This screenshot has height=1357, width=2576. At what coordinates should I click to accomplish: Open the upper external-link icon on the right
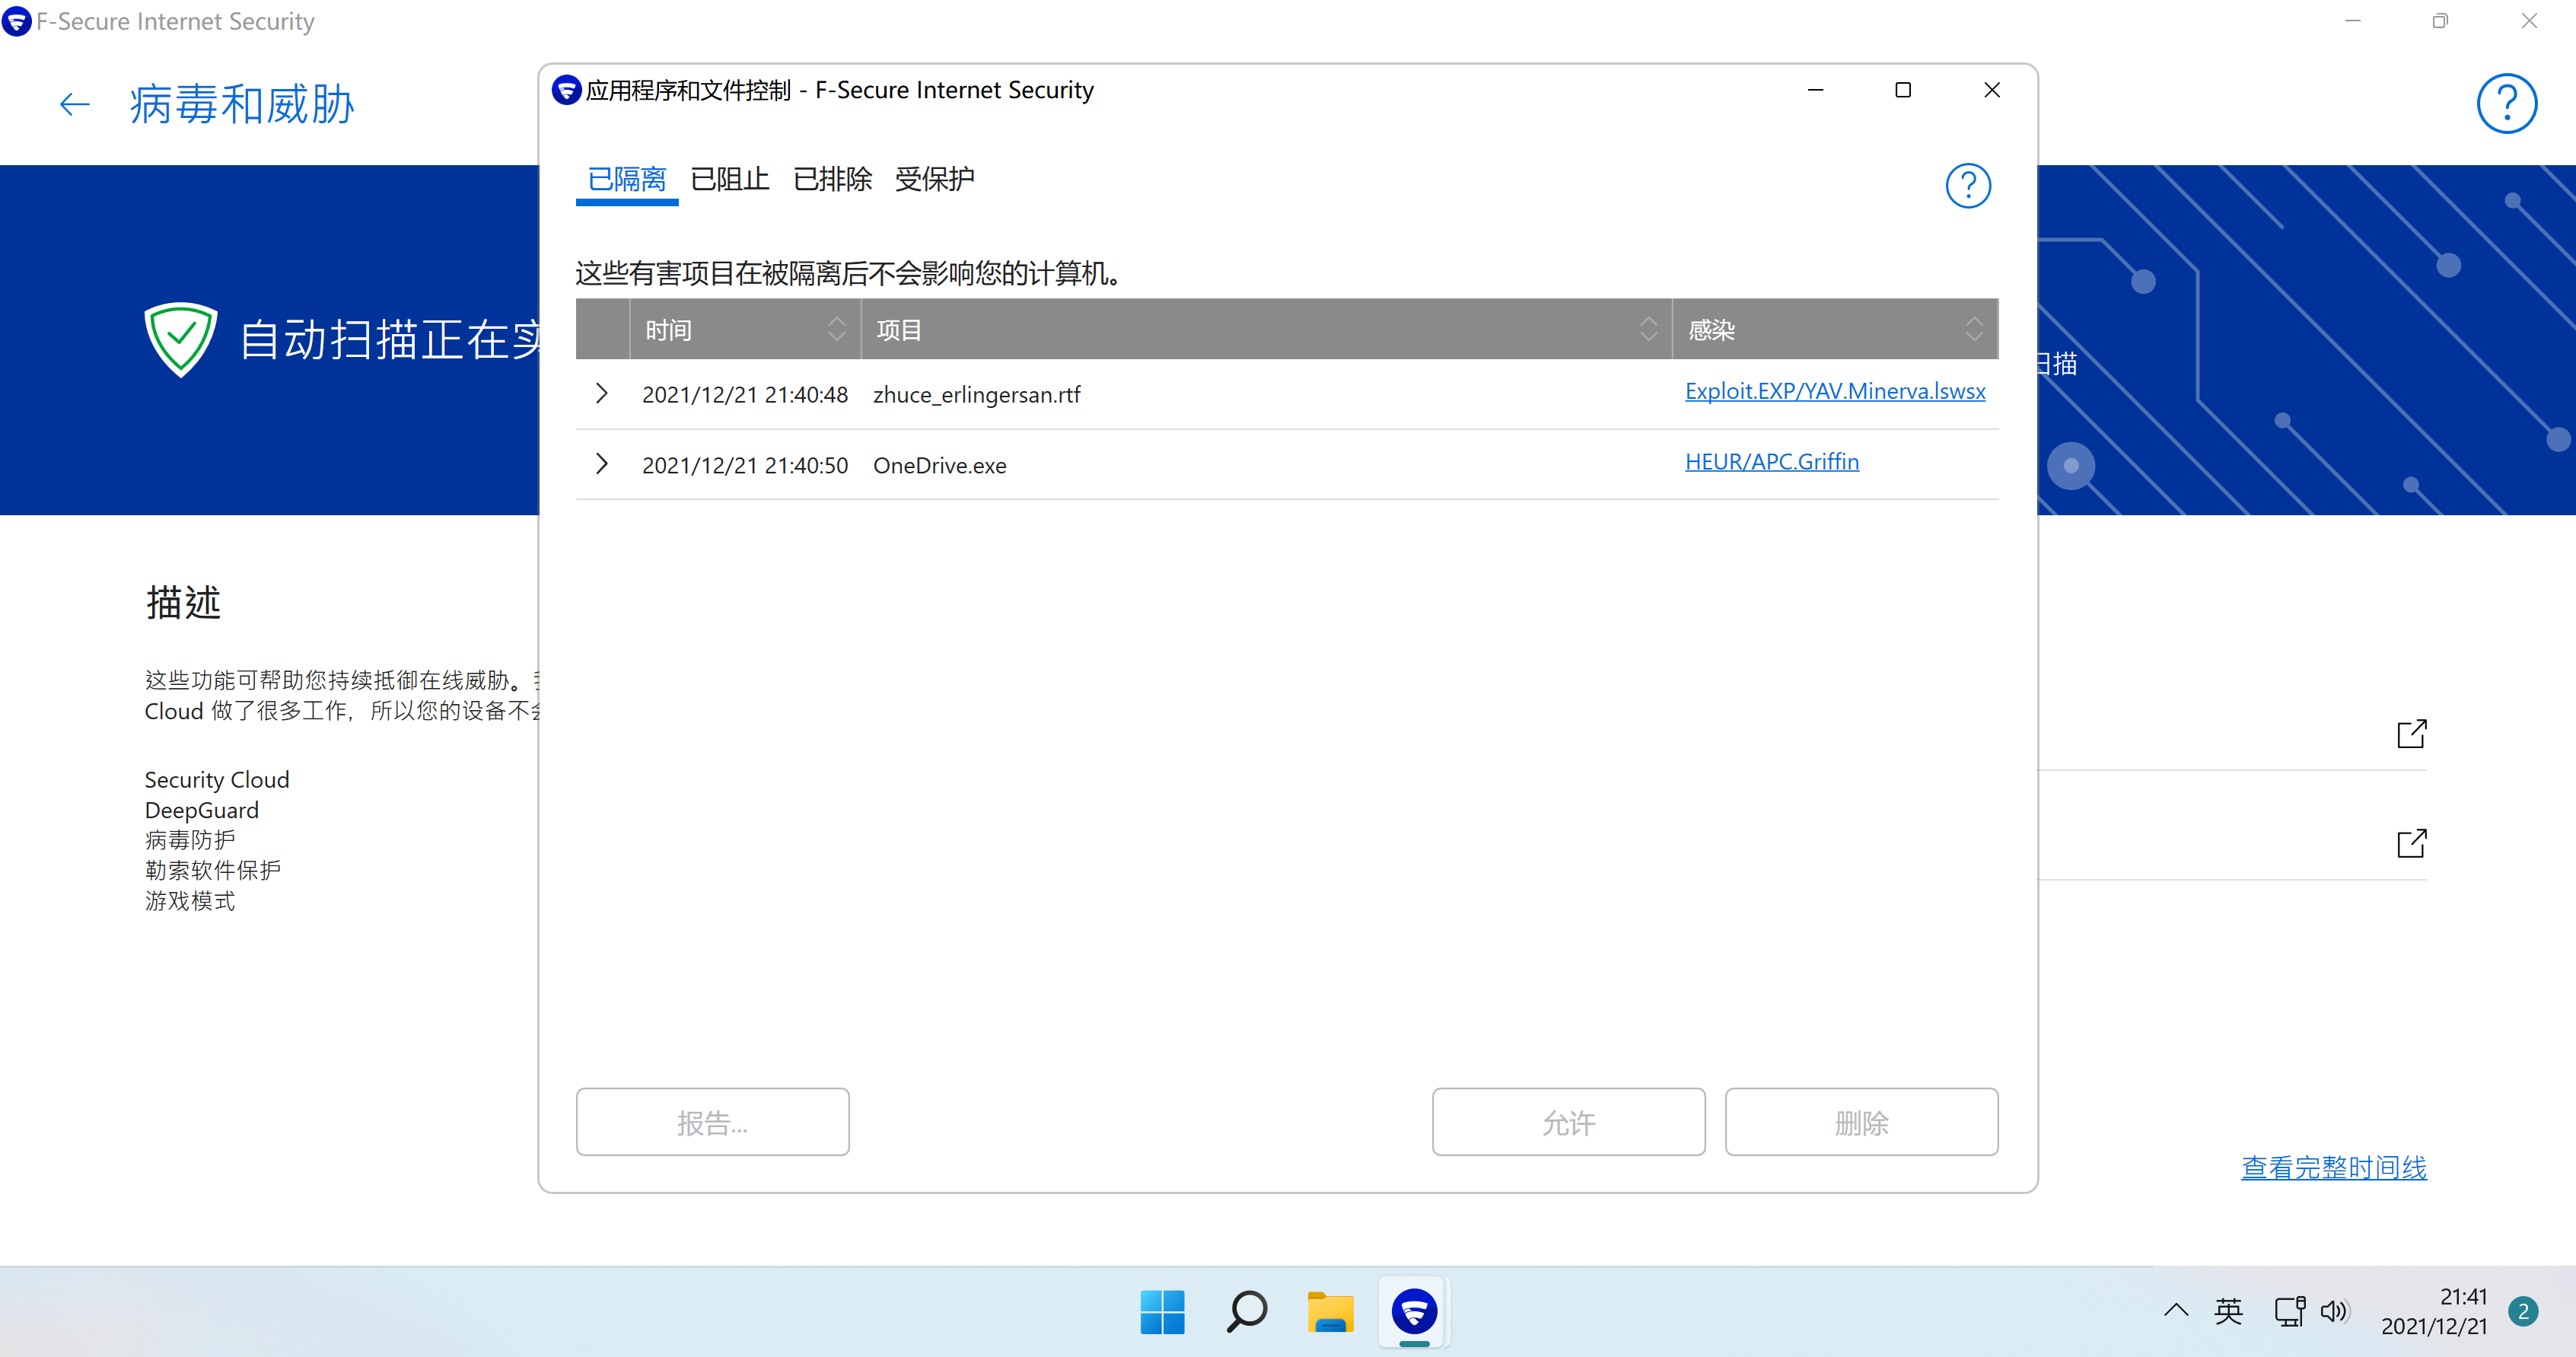coord(2411,734)
